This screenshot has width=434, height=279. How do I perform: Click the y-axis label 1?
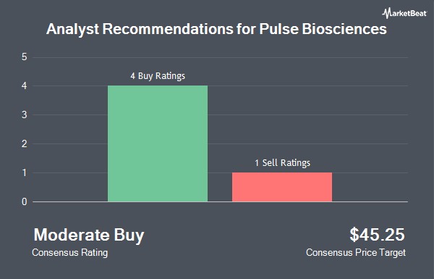coord(25,172)
